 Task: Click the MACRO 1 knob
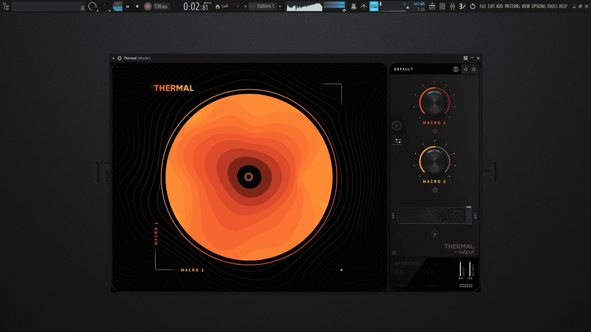click(x=434, y=103)
